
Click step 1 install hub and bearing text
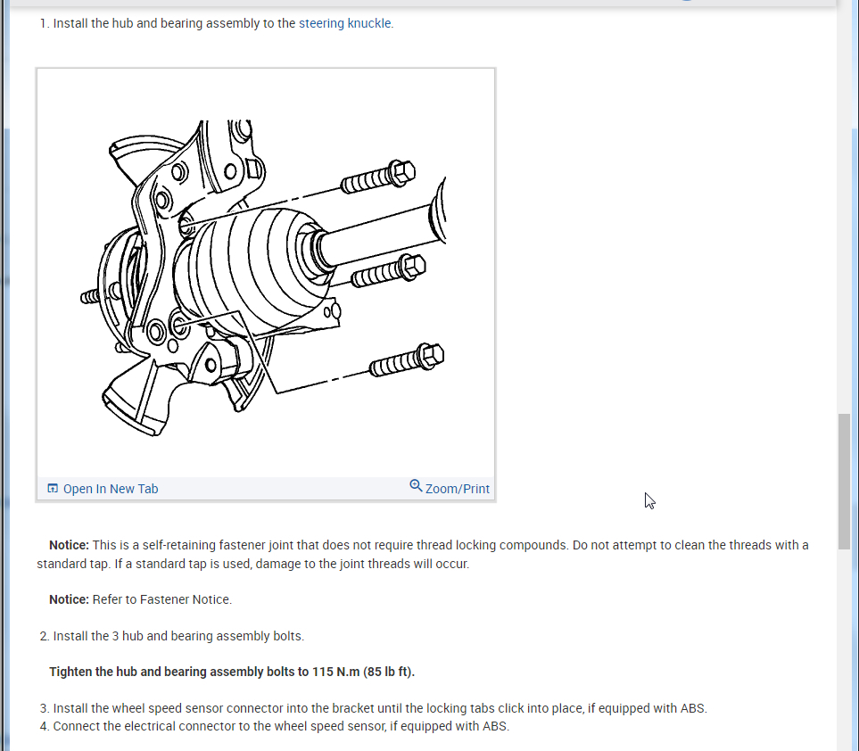[217, 23]
